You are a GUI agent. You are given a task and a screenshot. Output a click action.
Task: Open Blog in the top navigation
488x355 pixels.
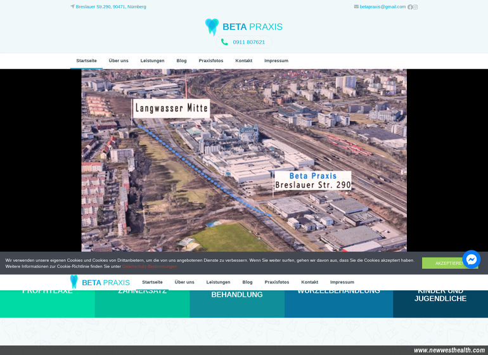click(x=181, y=61)
